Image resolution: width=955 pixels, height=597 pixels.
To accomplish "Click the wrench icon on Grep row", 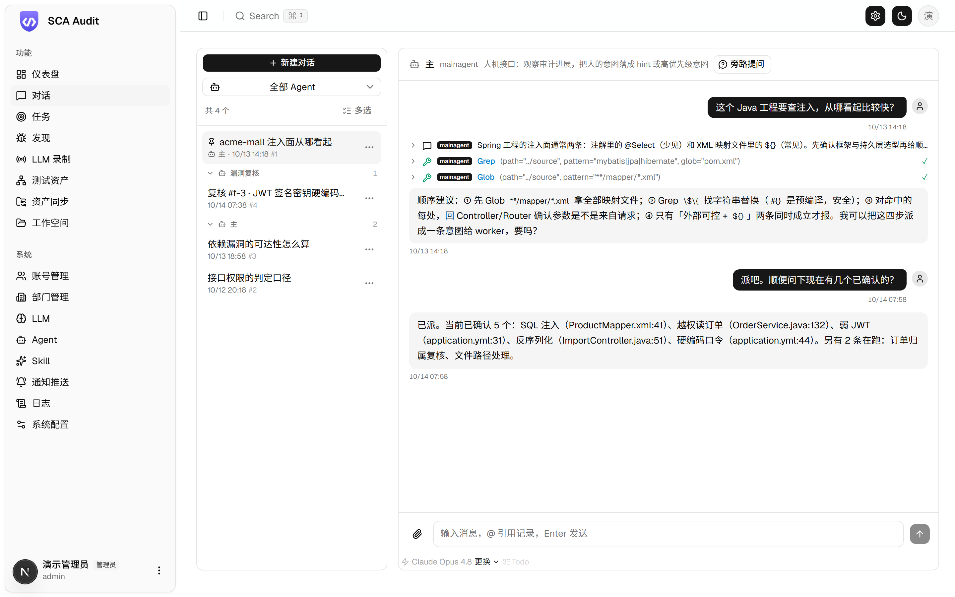I will pos(426,162).
